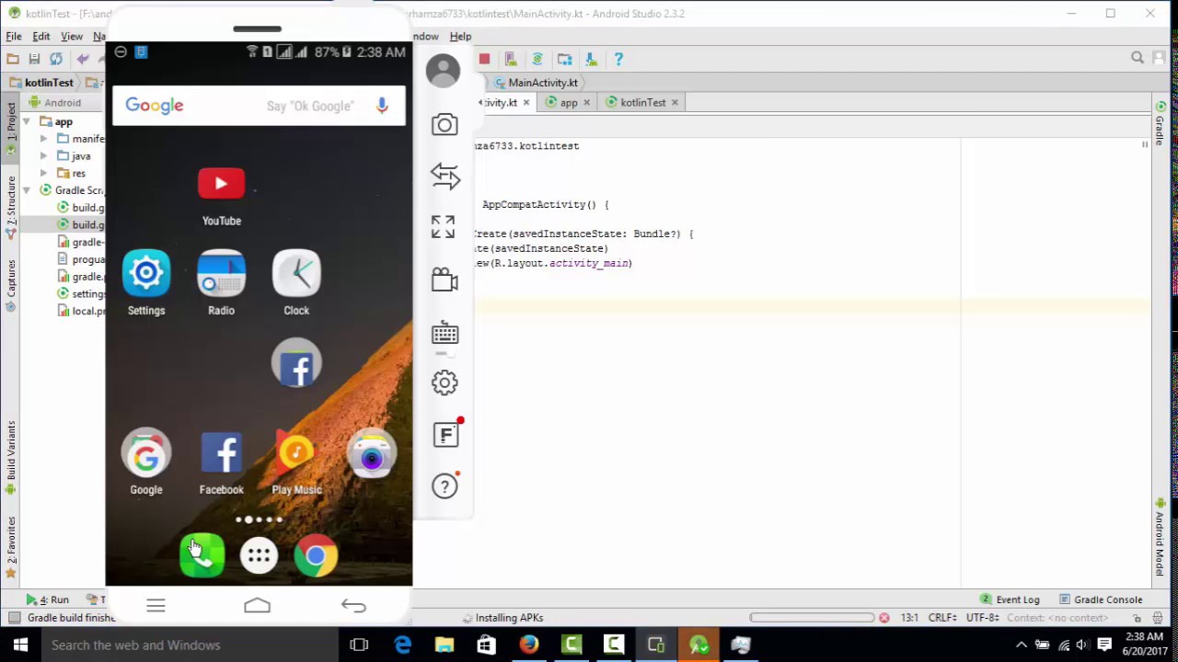This screenshot has height=662, width=1178.
Task: Open the app drawer grid icon
Action: pyautogui.click(x=259, y=556)
